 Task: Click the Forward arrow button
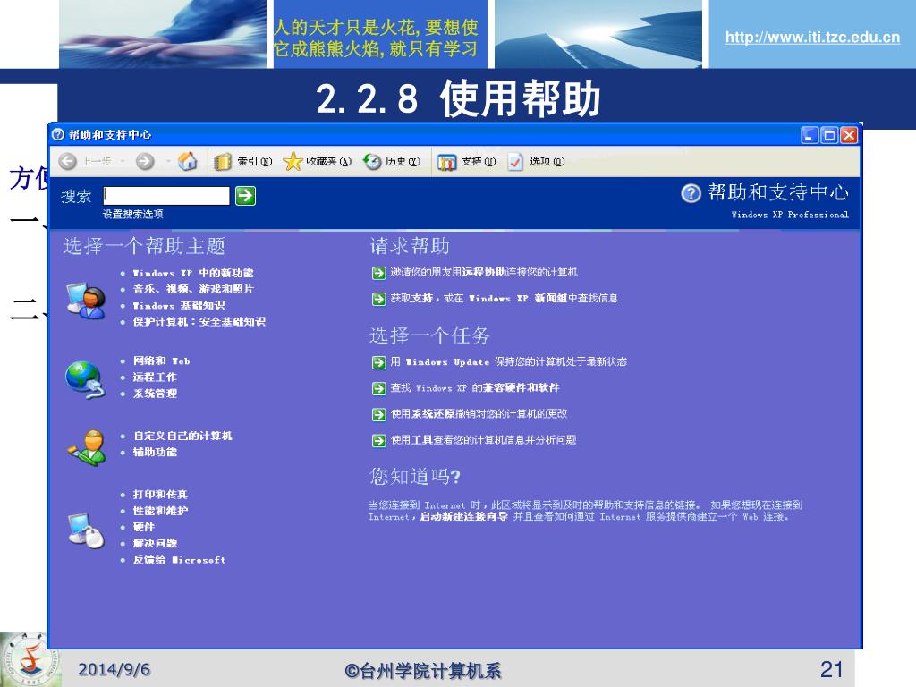143,162
